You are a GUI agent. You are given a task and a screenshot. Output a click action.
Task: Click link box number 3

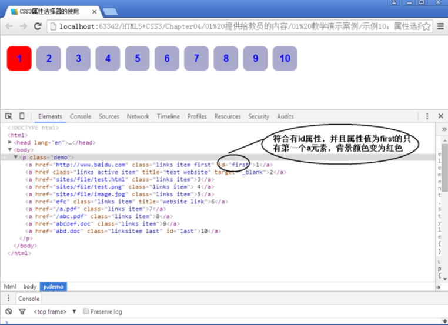click(78, 58)
